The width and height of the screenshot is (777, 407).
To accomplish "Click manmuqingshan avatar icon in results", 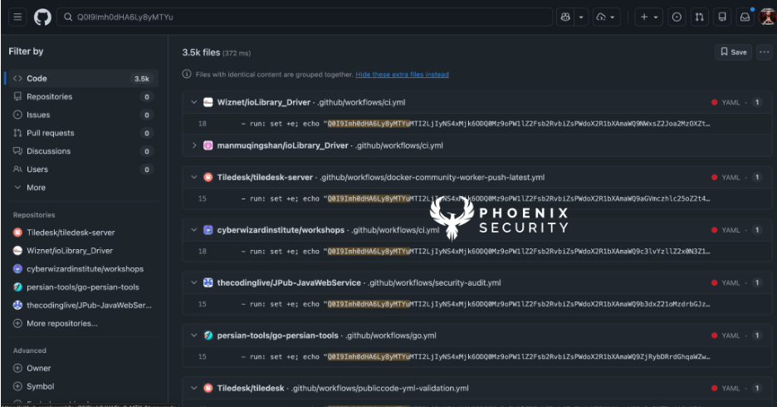I will 208,145.
